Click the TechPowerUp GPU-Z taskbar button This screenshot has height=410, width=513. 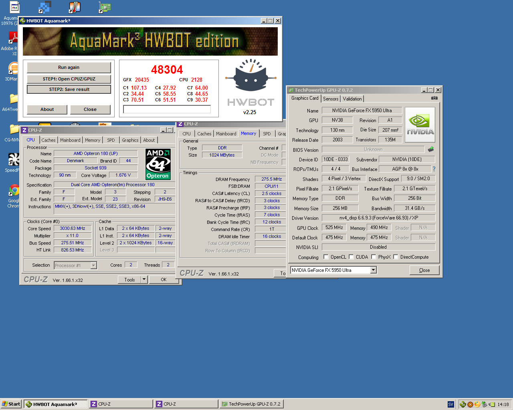(251, 404)
